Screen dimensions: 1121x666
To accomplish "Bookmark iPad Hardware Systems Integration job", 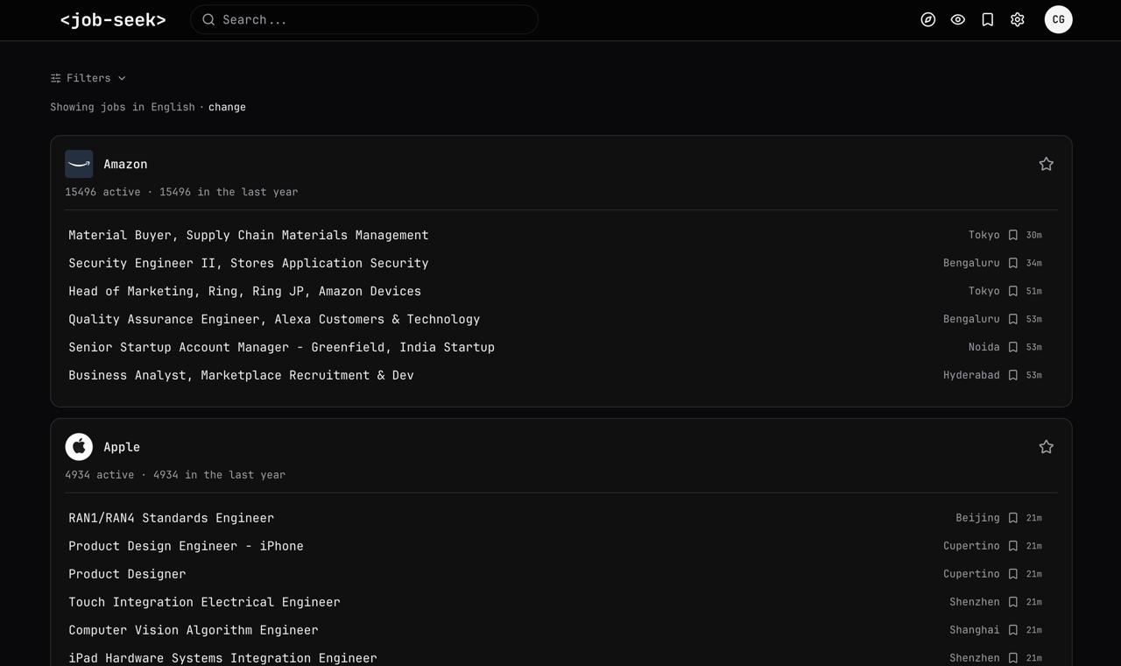I will click(x=1013, y=658).
